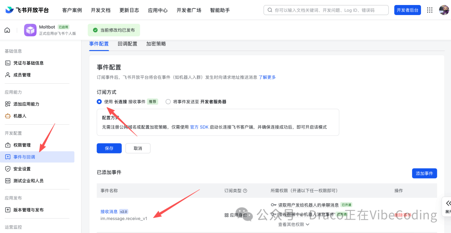Click the blue 保存 button
Screen dimensions: 451x233
(x=109, y=149)
